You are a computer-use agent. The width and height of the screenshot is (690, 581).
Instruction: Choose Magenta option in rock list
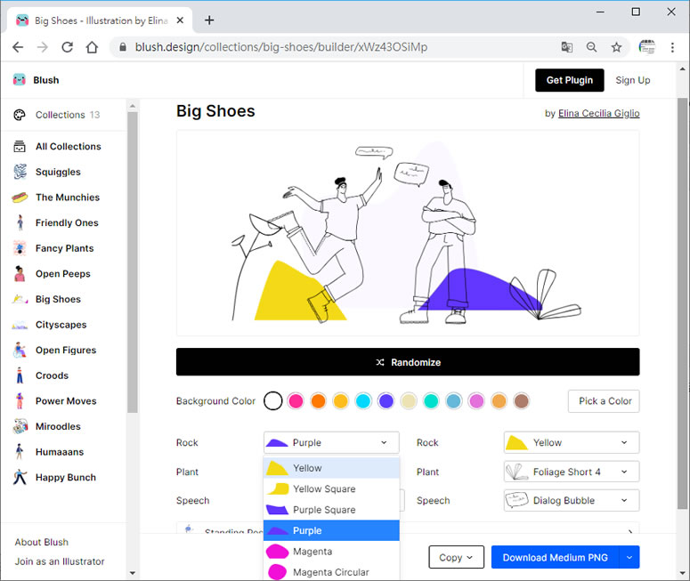coord(313,552)
